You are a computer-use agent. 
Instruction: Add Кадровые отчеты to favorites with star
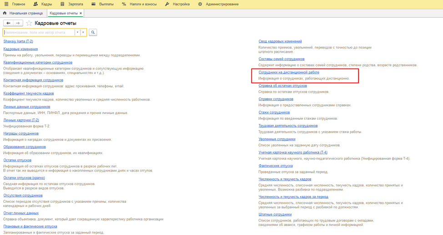tap(29, 23)
